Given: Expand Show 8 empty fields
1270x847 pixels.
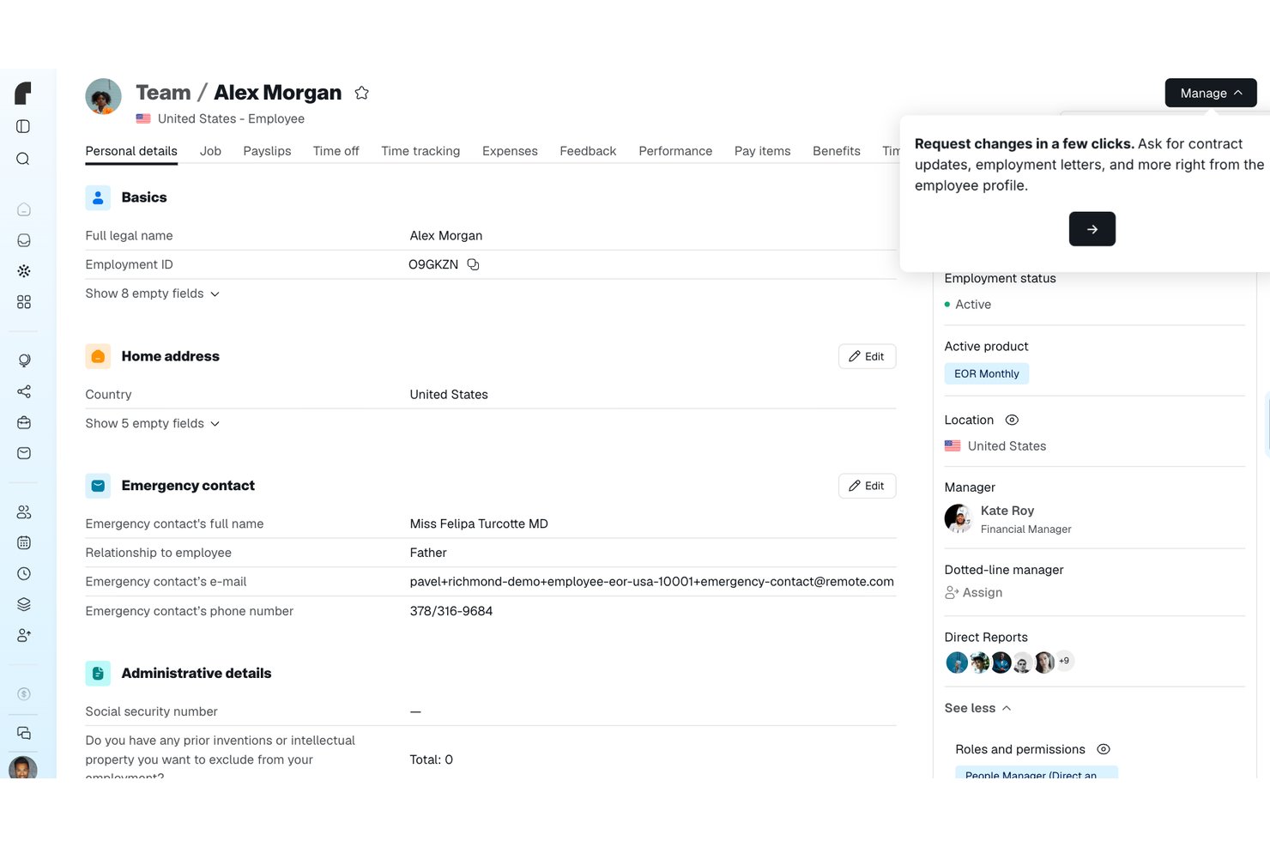Looking at the screenshot, I should pos(153,293).
